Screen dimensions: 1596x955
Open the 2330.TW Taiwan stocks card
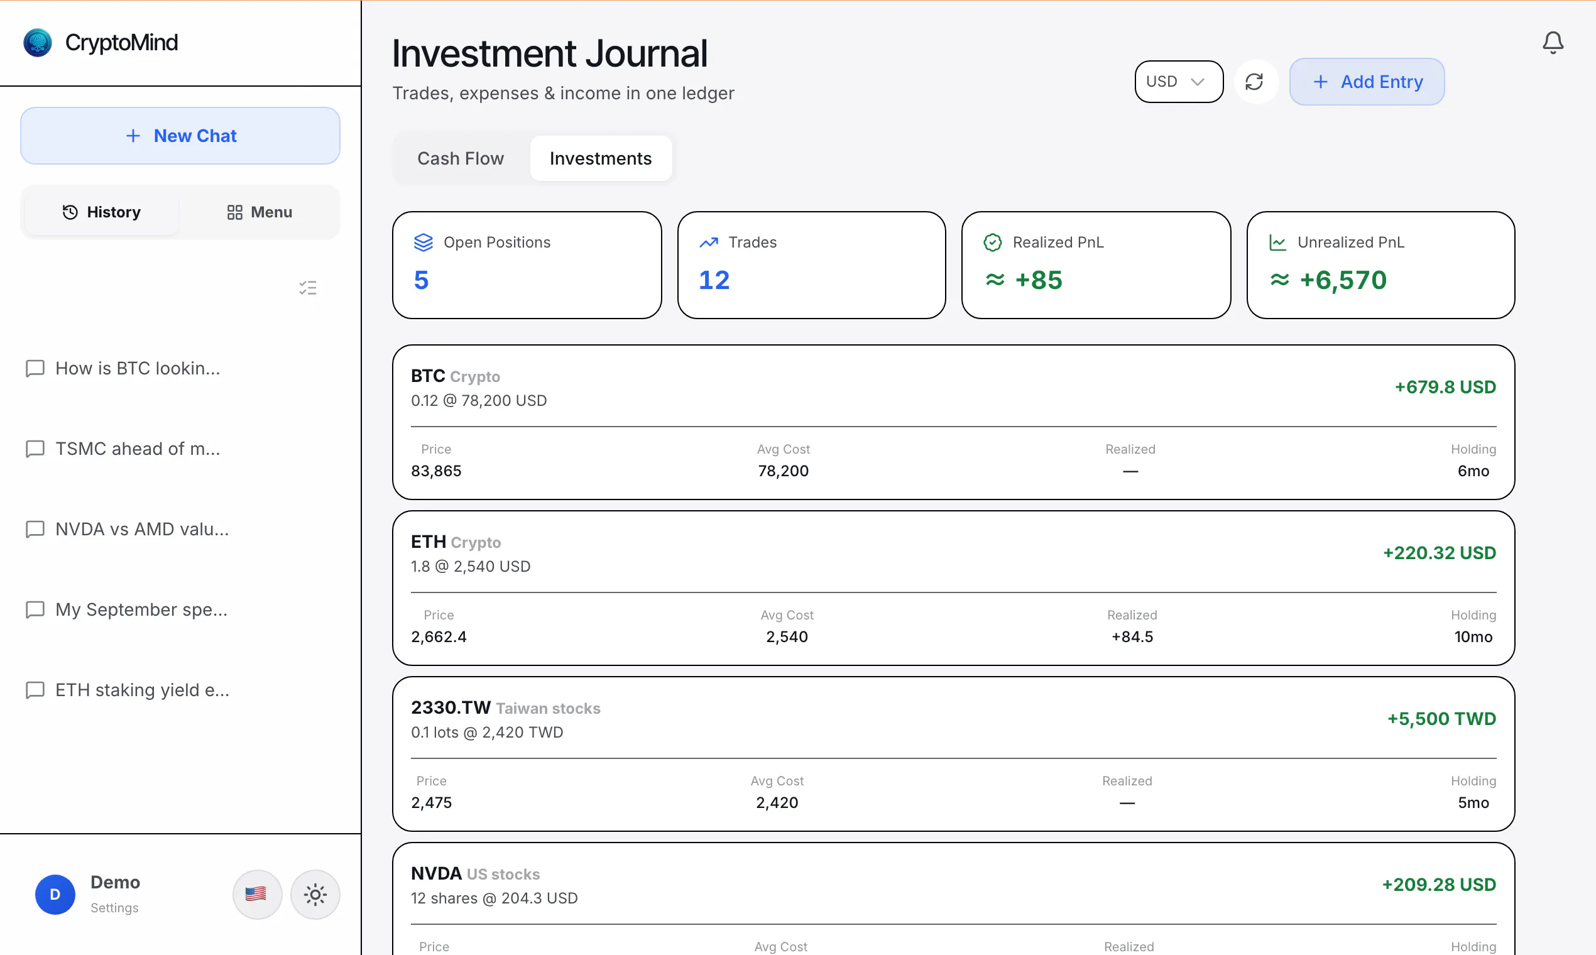point(953,754)
